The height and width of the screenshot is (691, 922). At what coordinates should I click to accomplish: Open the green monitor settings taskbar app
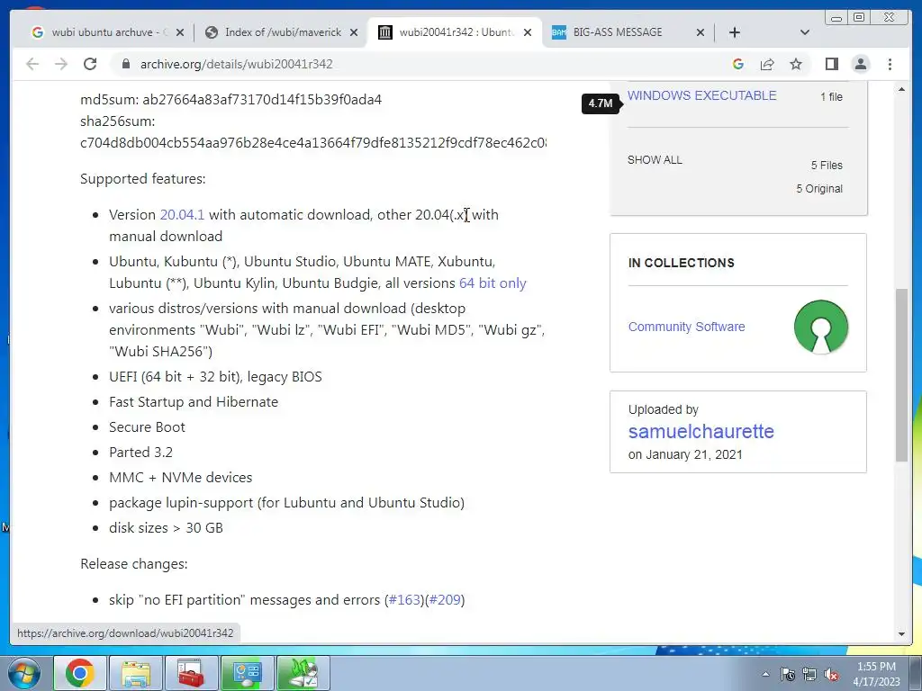point(247,673)
